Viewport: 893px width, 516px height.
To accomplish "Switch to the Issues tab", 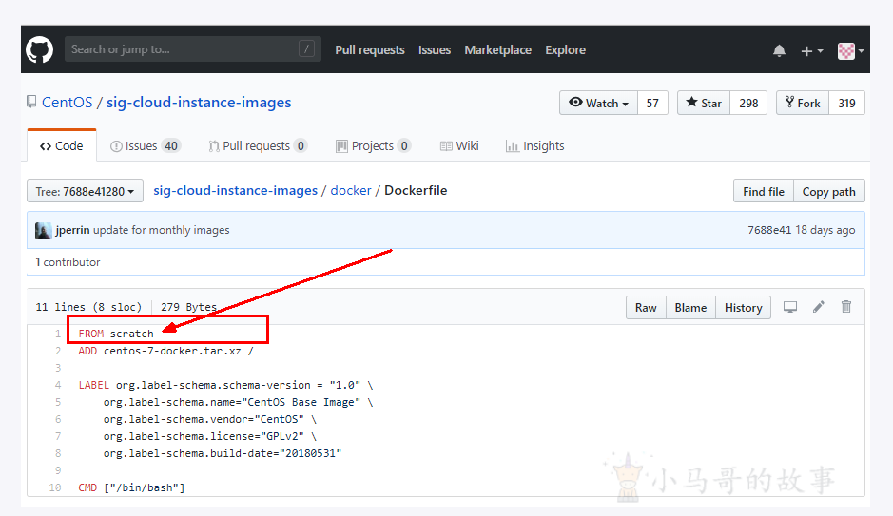I will coord(146,146).
